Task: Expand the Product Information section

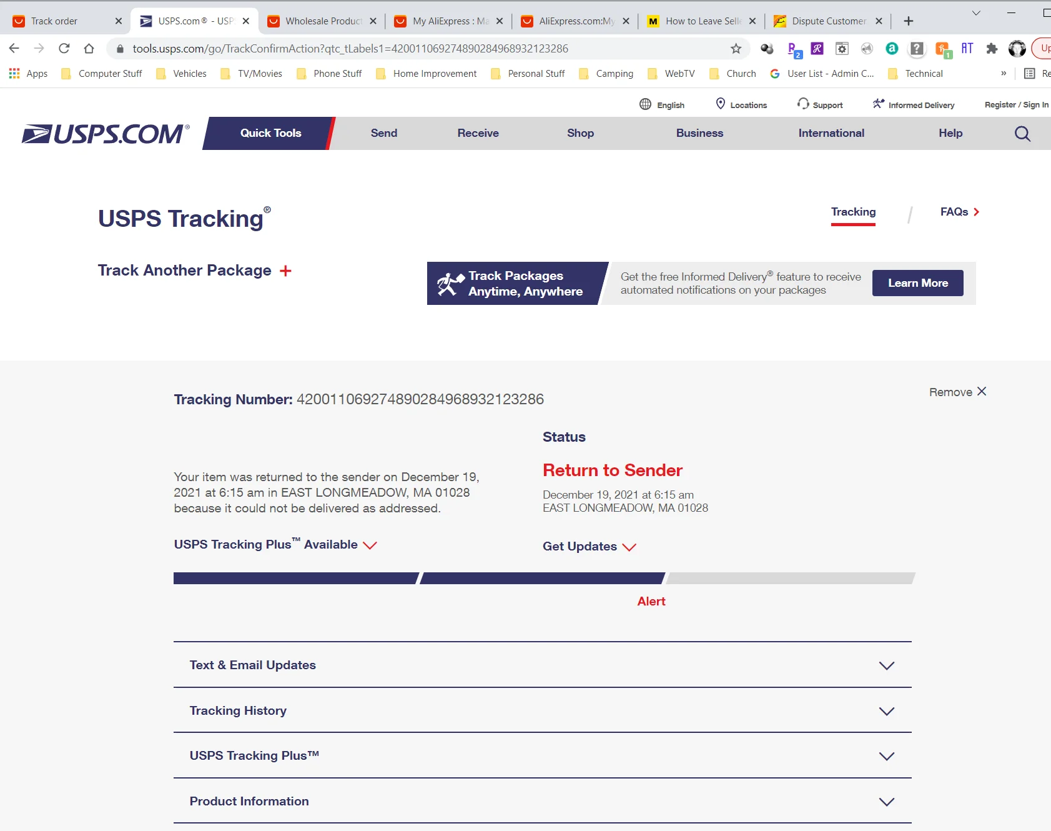Action: [543, 802]
